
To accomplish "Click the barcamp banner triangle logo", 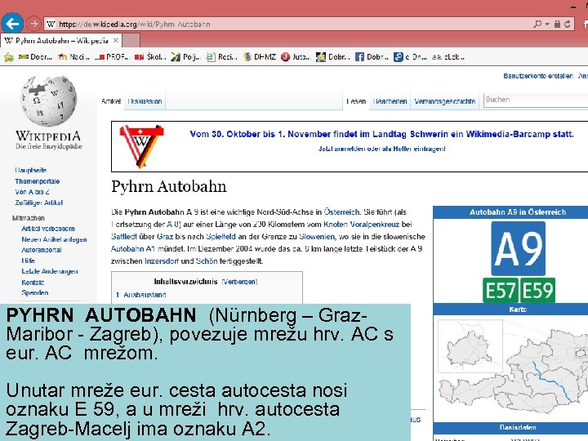I will click(141, 146).
